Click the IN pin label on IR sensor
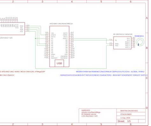Viewport: 151px width, 126px height. pos(116,40)
